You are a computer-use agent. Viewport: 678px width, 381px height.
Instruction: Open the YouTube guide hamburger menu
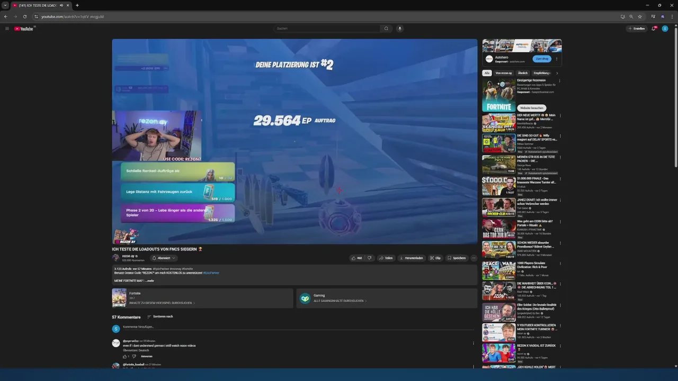coord(7,29)
